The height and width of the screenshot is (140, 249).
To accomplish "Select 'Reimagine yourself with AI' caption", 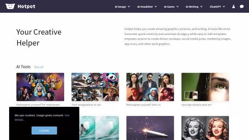I will point(143,105).
